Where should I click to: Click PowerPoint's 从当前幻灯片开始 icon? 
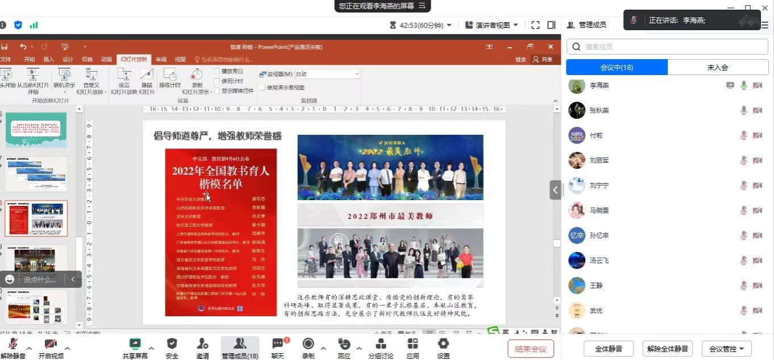click(33, 75)
